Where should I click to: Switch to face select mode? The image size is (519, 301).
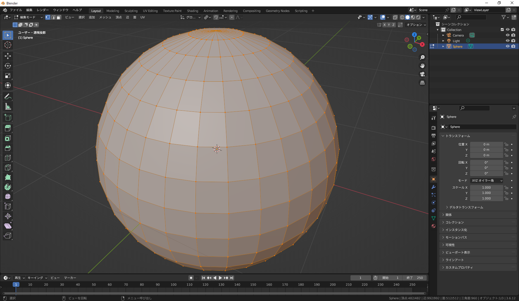pyautogui.click(x=59, y=17)
